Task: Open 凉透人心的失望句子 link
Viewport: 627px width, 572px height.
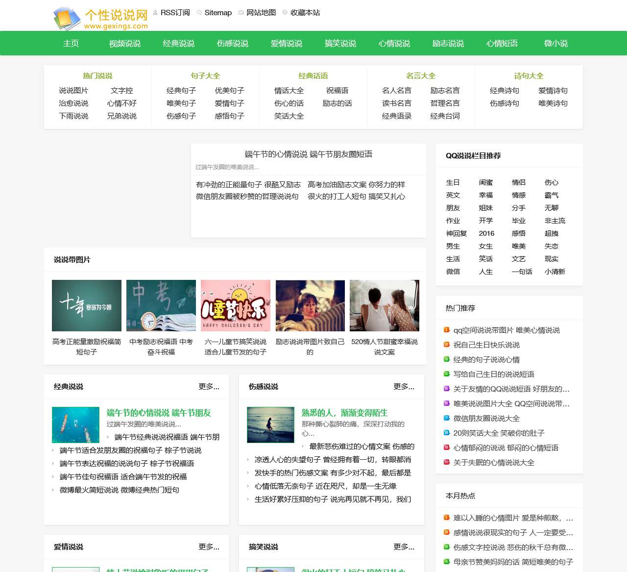Action: (x=333, y=460)
